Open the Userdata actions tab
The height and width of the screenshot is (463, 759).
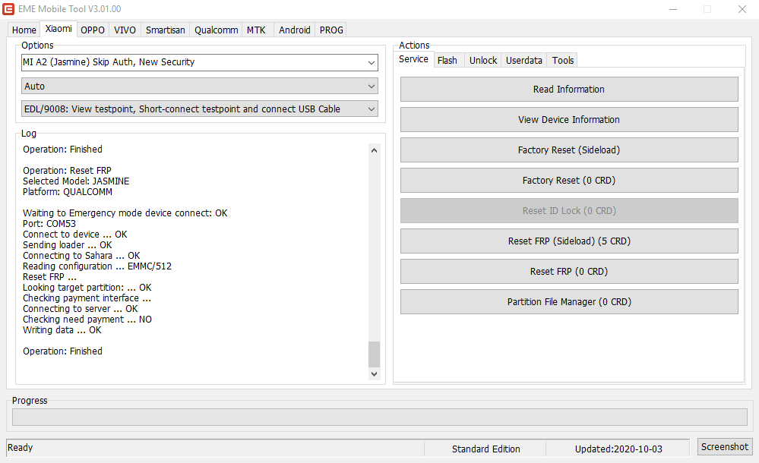(x=523, y=61)
